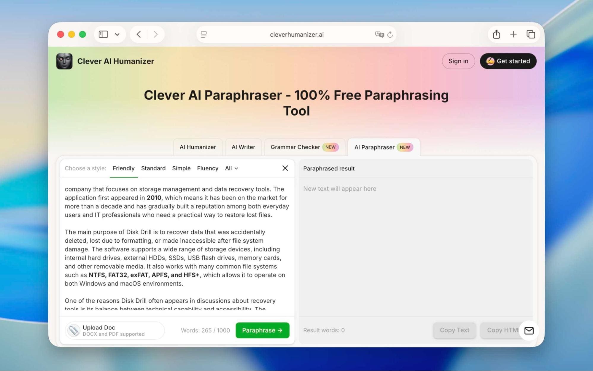Click the translate icon in the address bar

pos(379,34)
